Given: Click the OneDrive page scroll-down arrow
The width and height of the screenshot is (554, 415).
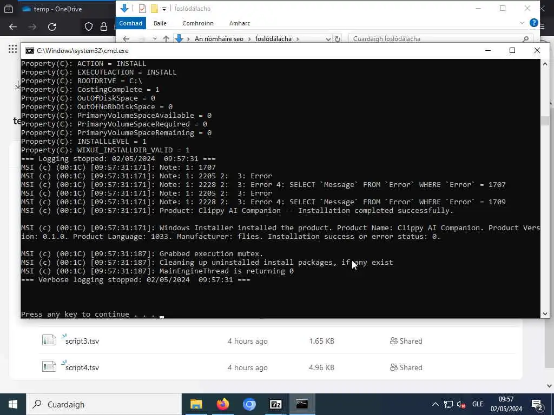Looking at the screenshot, I should pyautogui.click(x=550, y=386).
